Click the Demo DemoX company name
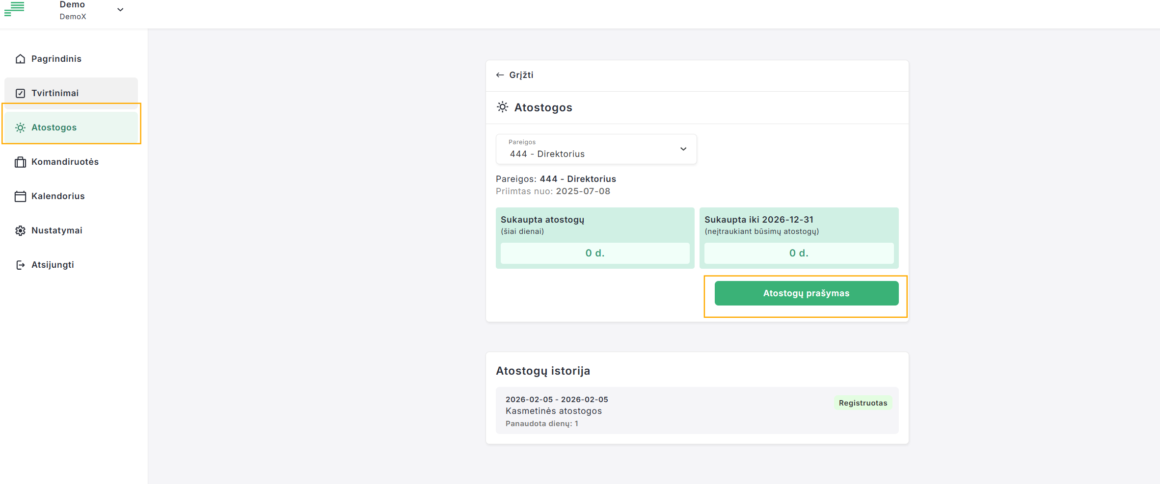Viewport: 1160px width, 484px height. 73,10
